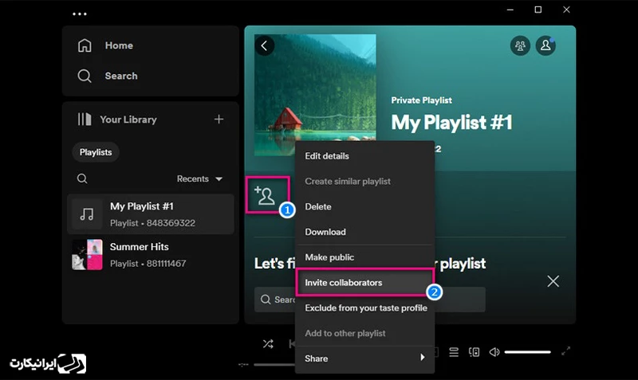This screenshot has height=380, width=638.
Task: Click the Summer Hits cover thumbnail
Action: pyautogui.click(x=87, y=255)
